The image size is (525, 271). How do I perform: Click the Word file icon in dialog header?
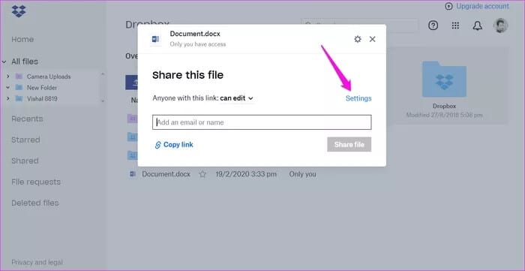156,40
